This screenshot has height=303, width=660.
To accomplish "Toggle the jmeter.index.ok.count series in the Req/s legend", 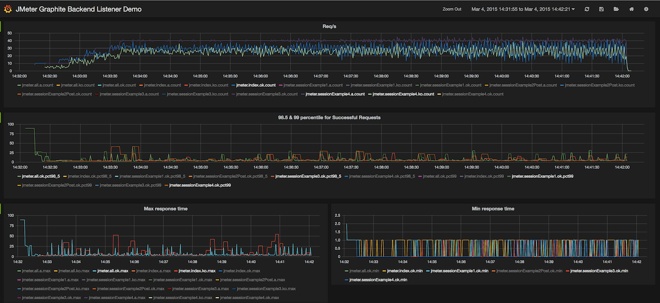I will click(x=256, y=84).
